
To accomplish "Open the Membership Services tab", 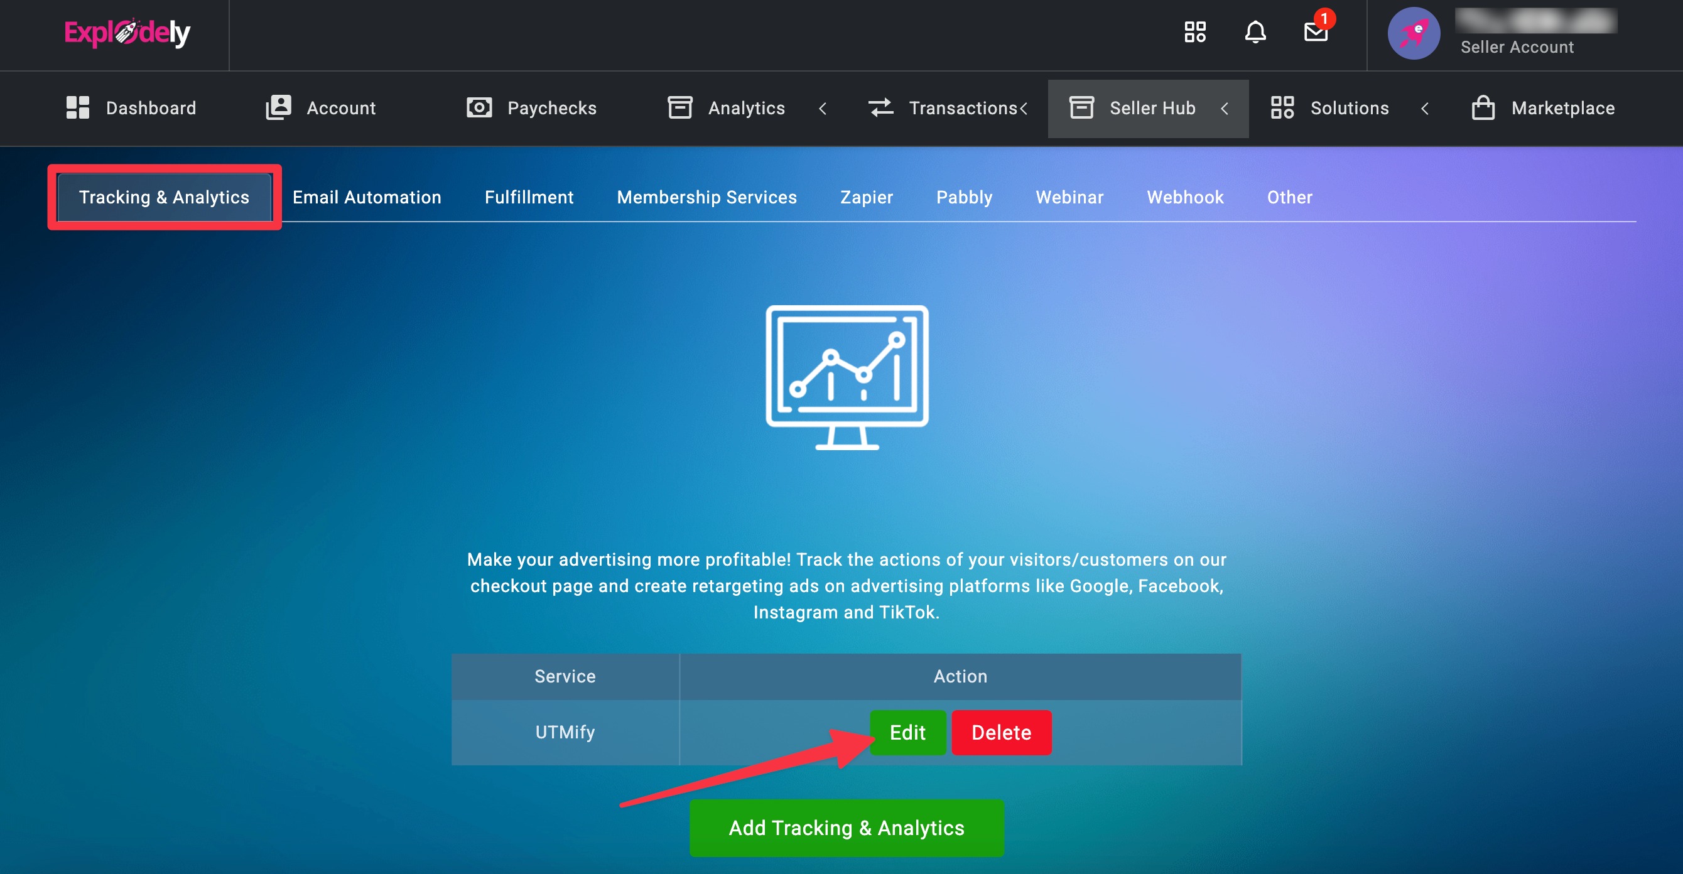I will 706,197.
